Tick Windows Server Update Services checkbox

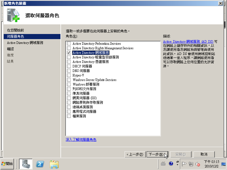click(69, 80)
